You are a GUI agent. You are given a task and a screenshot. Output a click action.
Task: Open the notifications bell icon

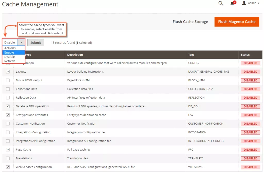232,3
